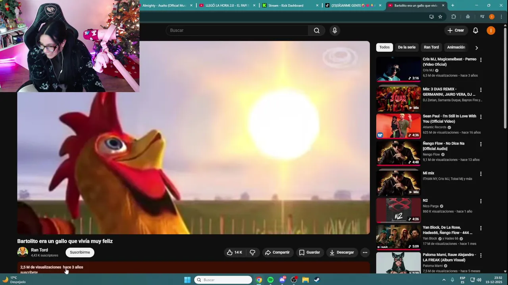The width and height of the screenshot is (508, 285).
Task: Select the De la serie filter chip
Action: tap(407, 47)
